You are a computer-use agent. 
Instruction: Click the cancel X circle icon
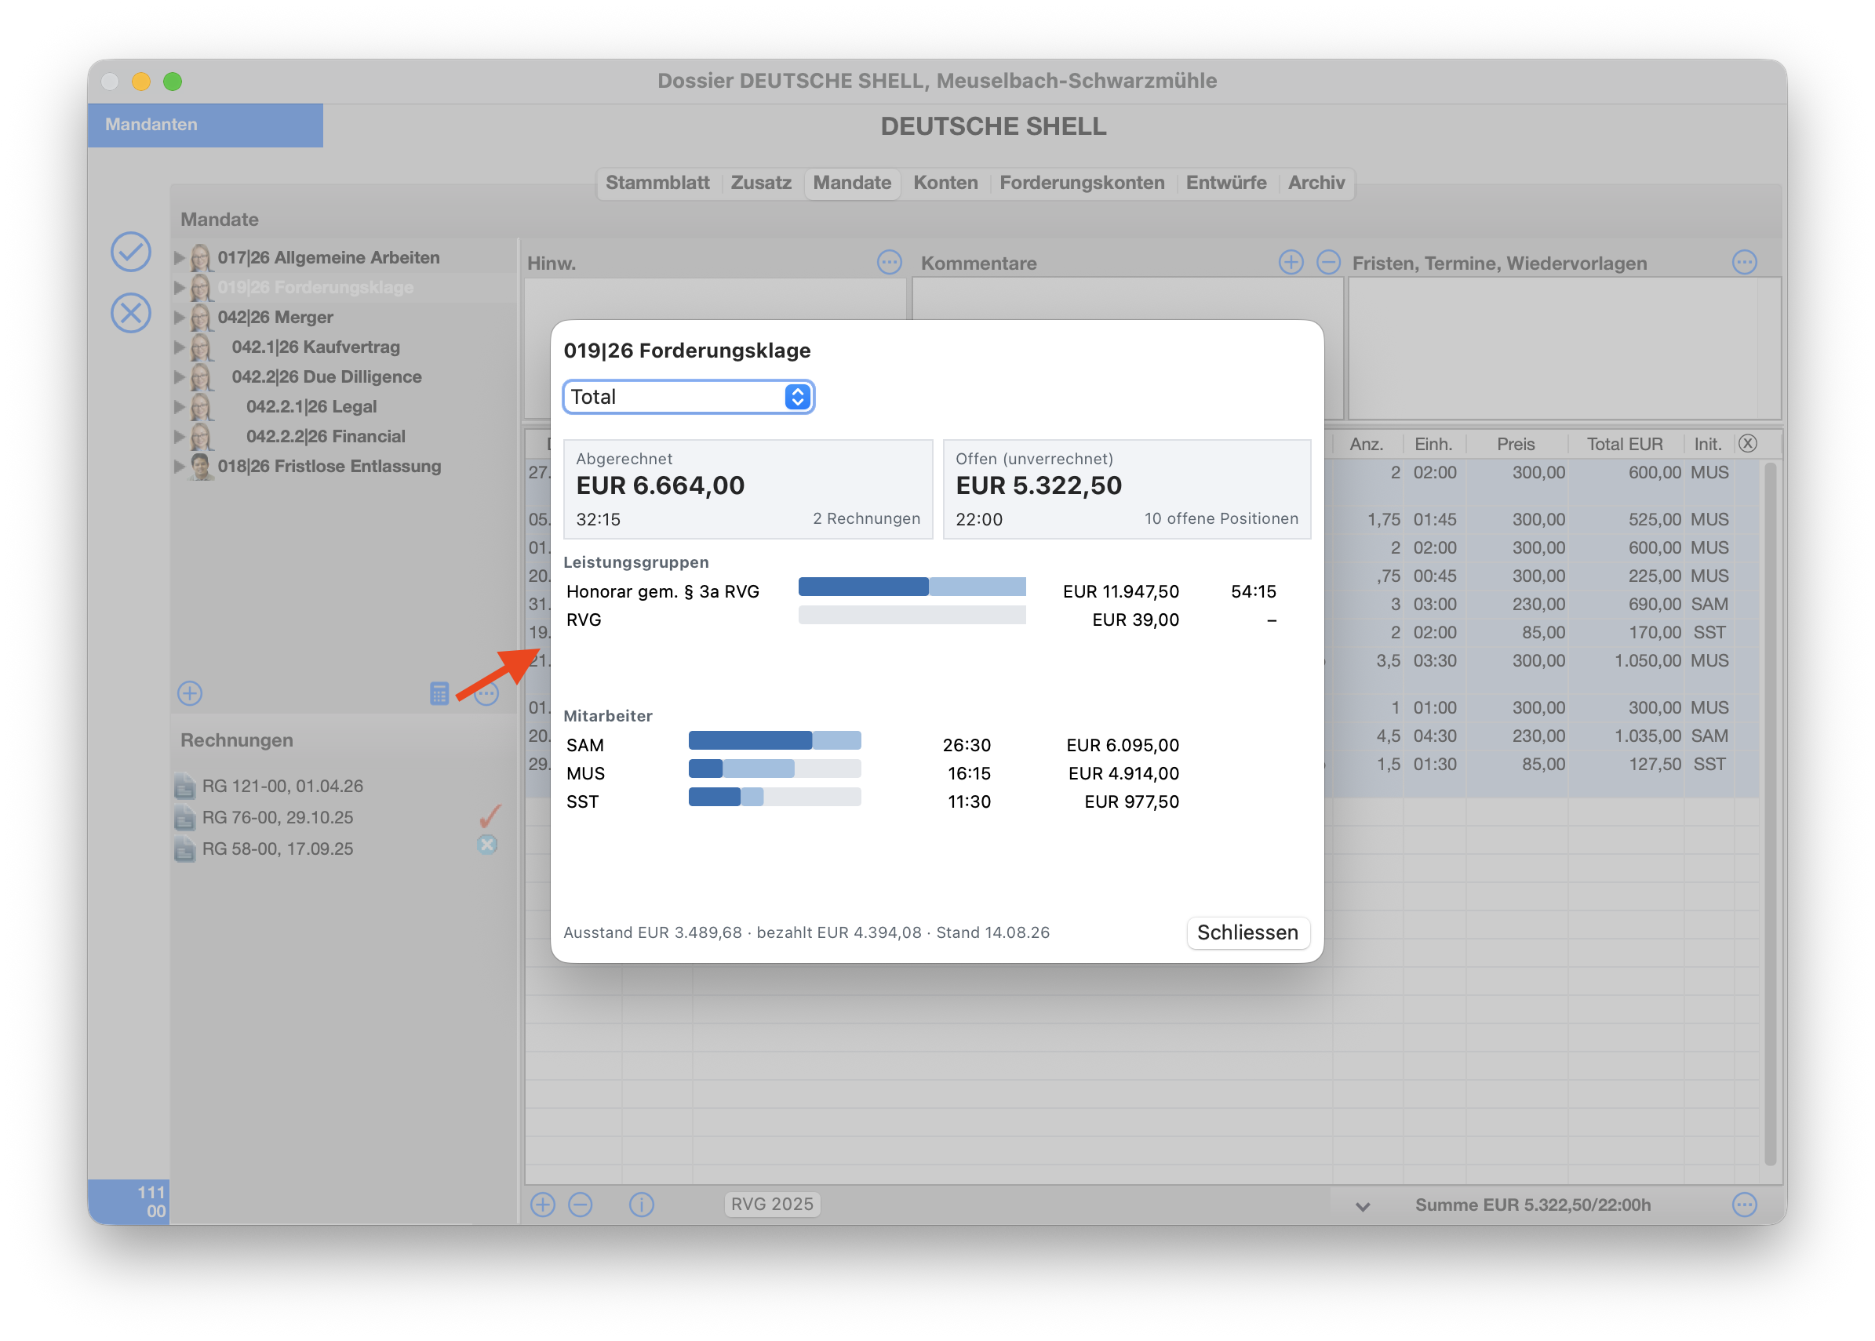pyautogui.click(x=130, y=313)
